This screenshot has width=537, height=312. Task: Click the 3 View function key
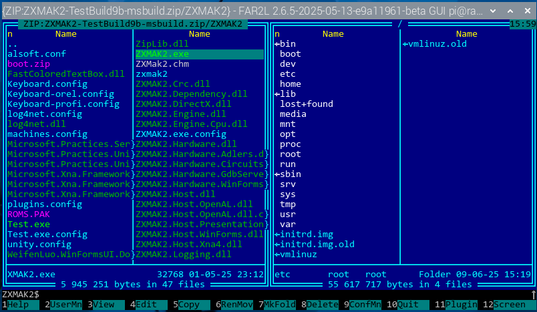106,305
